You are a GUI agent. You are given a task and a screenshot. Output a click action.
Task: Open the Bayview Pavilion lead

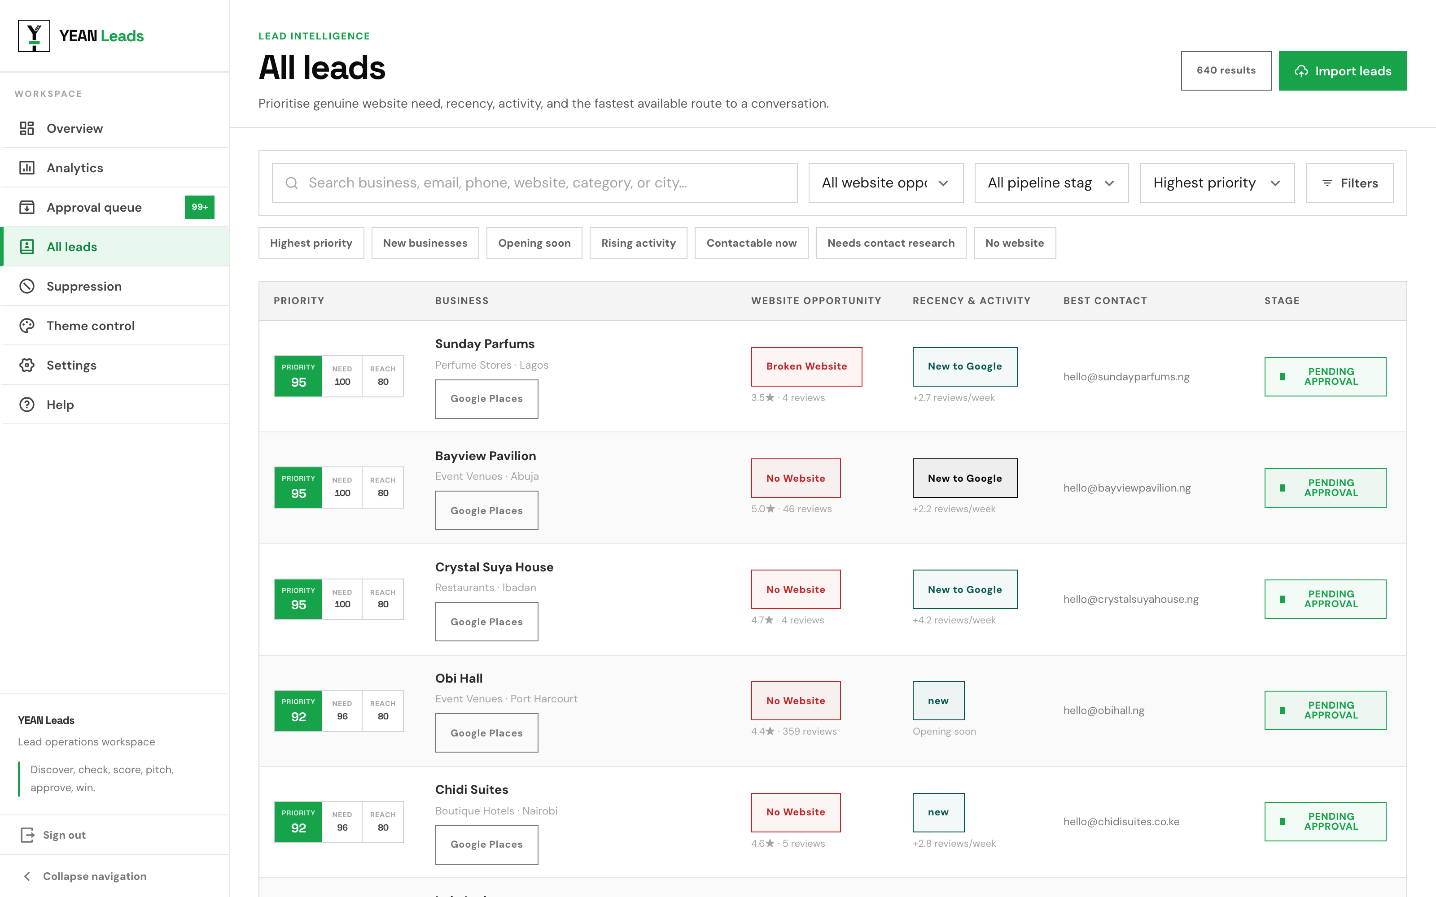pos(486,456)
